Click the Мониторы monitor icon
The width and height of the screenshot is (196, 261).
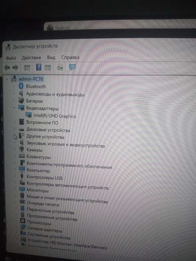pyautogui.click(x=22, y=189)
